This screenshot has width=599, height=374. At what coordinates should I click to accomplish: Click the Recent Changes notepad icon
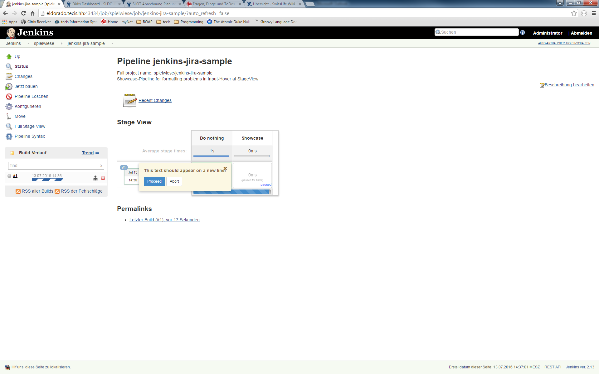[130, 100]
